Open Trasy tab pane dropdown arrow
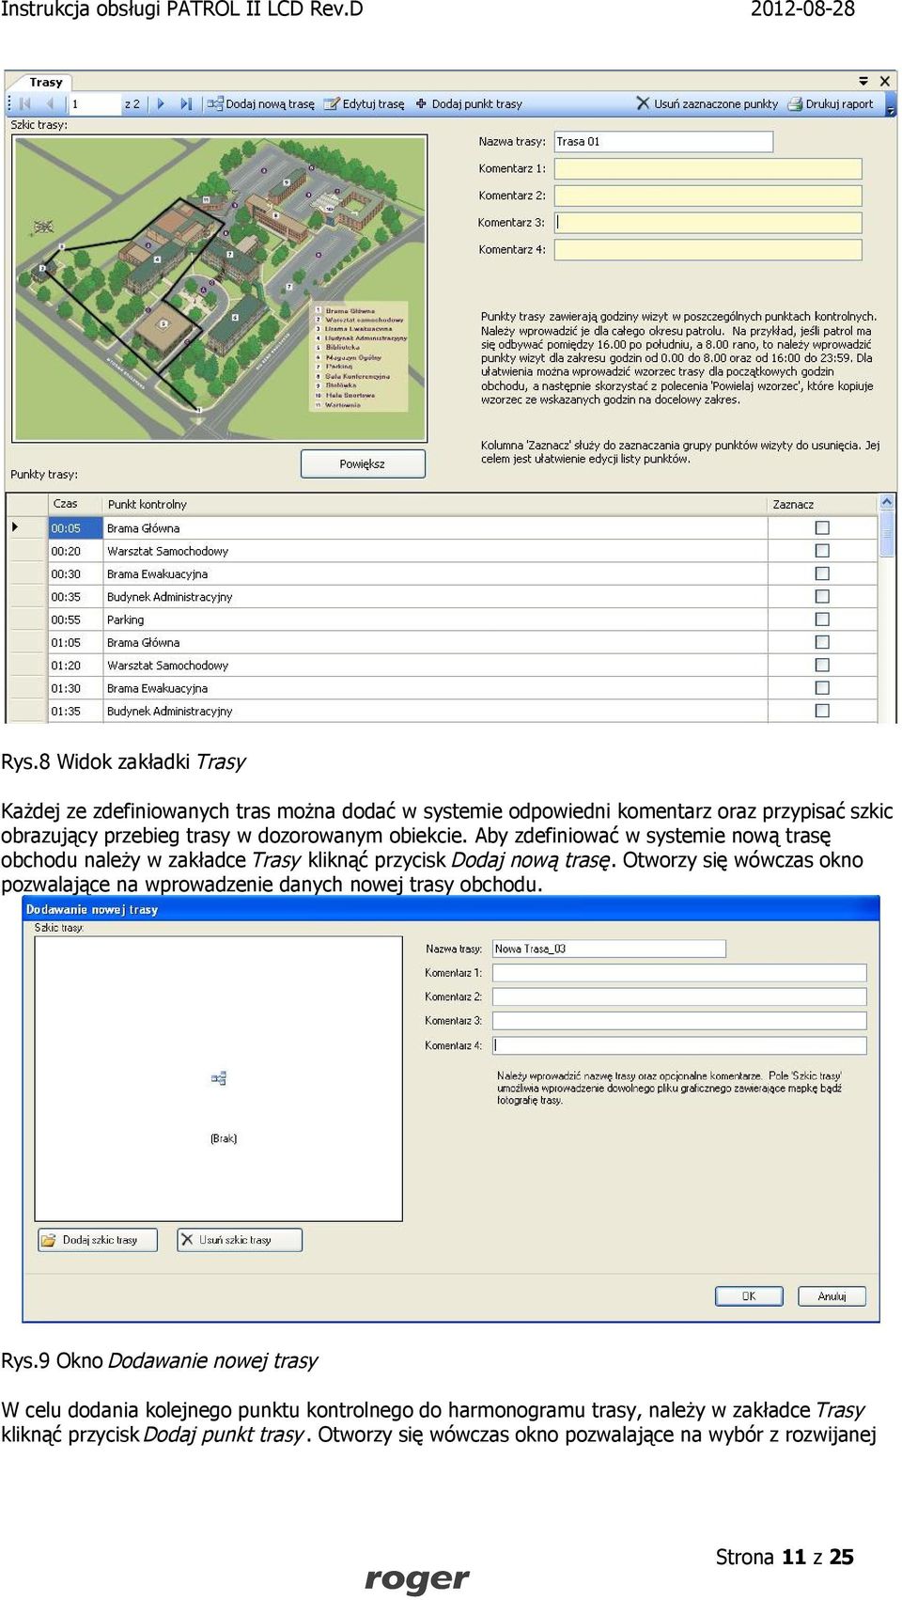Image resolution: width=902 pixels, height=1600 pixels. tap(863, 82)
